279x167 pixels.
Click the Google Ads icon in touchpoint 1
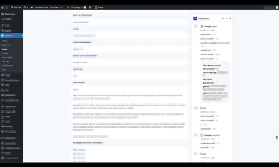coord(202,26)
